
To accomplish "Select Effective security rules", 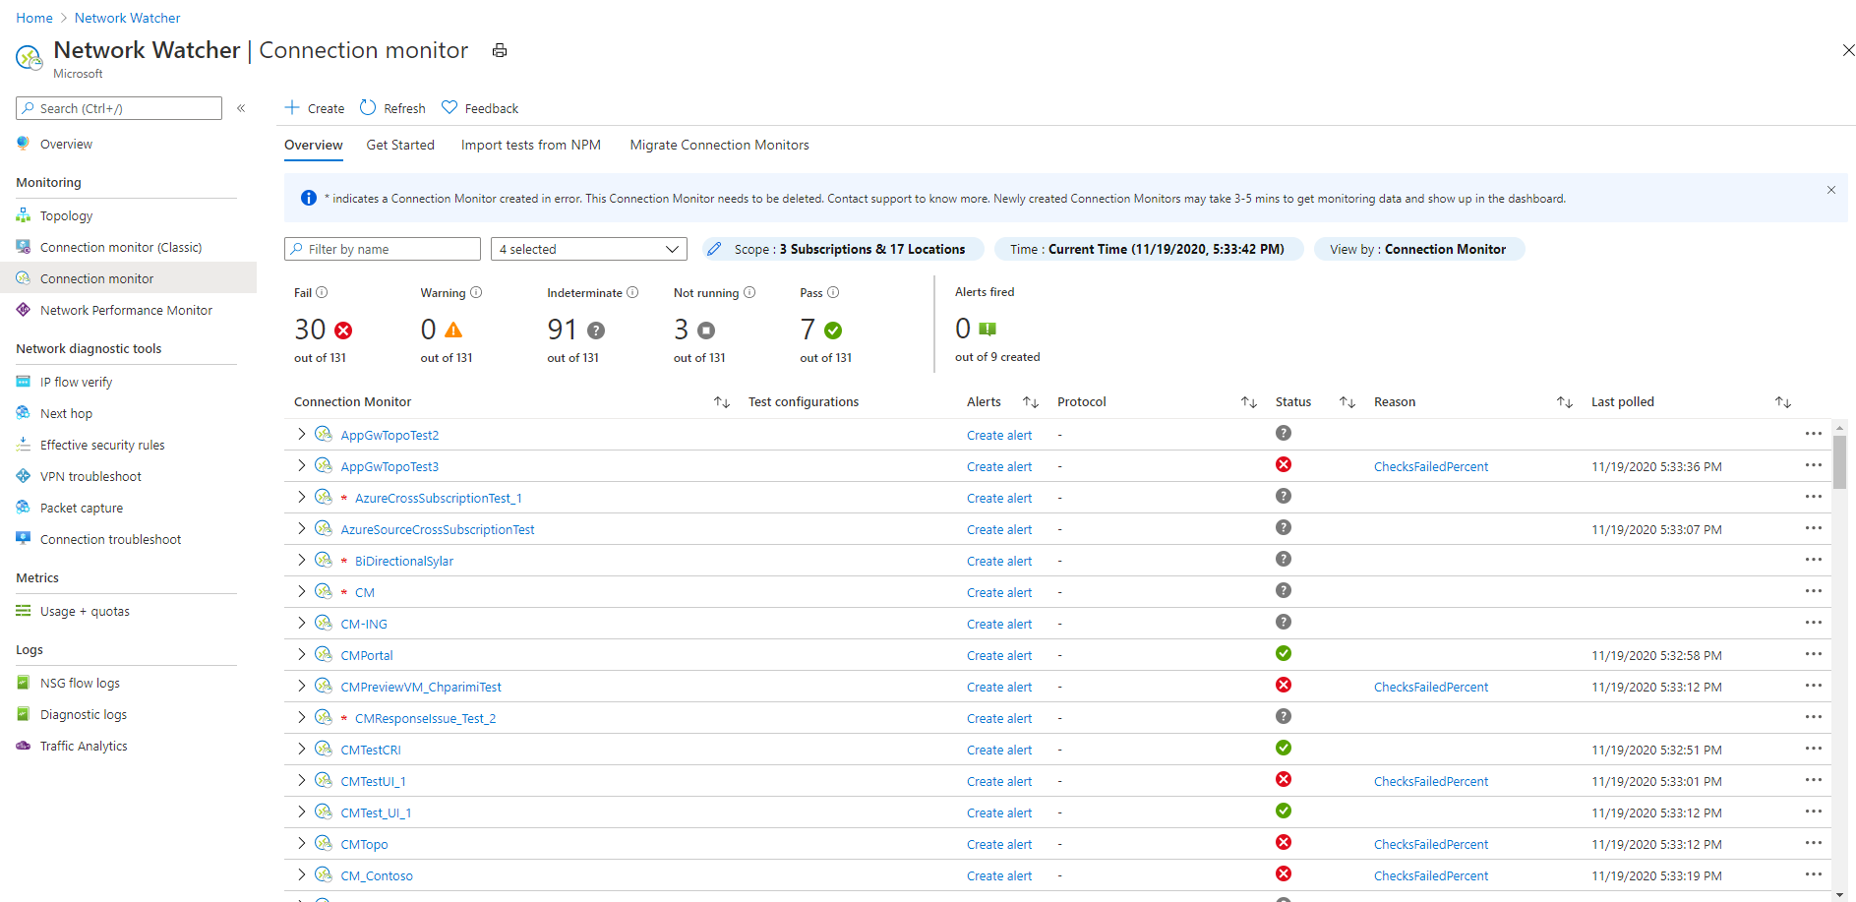I will [102, 444].
